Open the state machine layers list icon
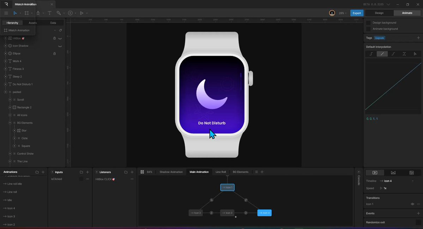 click(256, 172)
